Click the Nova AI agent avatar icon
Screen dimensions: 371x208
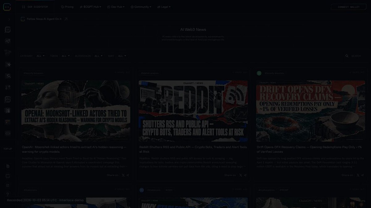23,19
